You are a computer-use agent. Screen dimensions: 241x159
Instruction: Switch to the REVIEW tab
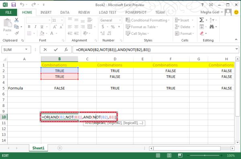click(84, 12)
